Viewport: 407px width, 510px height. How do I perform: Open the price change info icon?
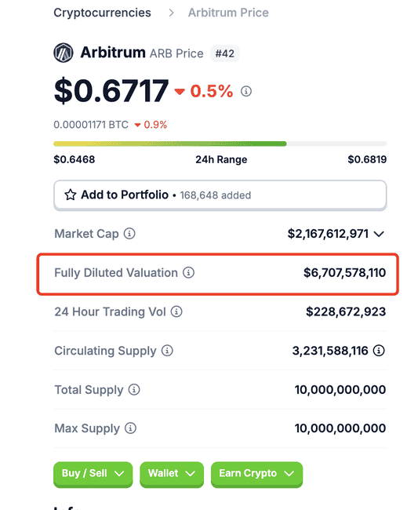click(x=246, y=91)
